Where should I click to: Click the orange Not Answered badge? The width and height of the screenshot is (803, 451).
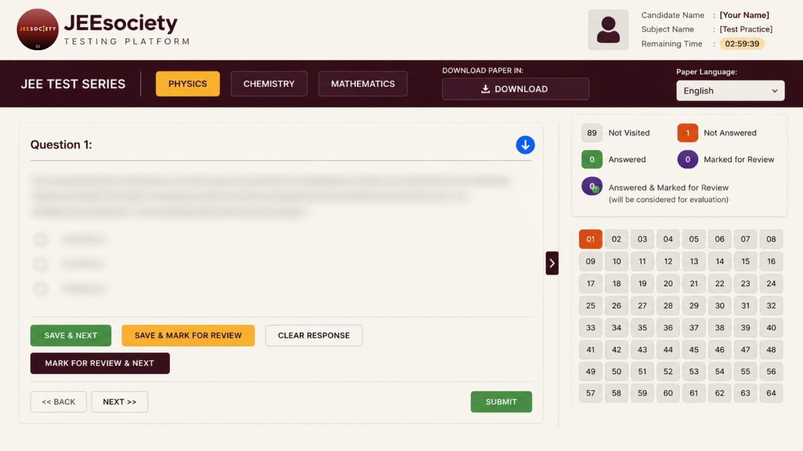coord(687,133)
